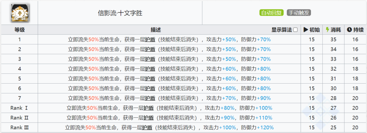This screenshot has width=367, height=133.
Task: Click consumption value 31 in level 5 row
Action: click(333, 79)
